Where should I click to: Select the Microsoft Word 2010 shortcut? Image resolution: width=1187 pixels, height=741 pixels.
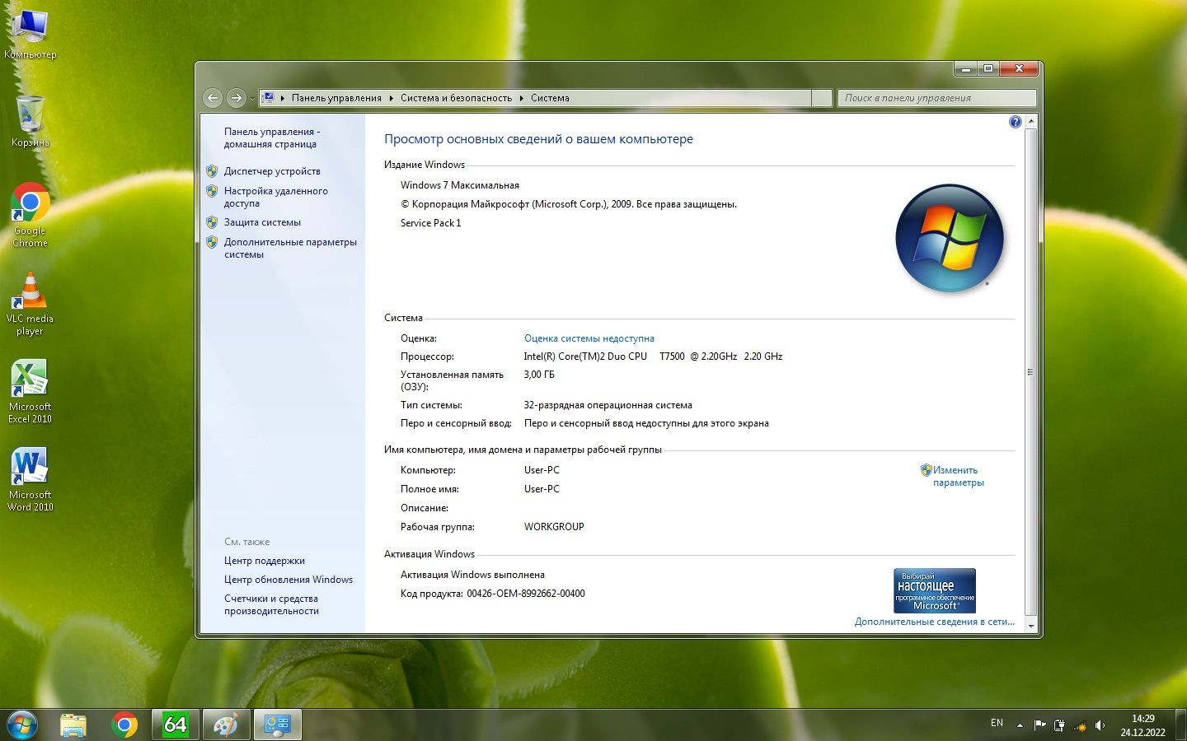click(30, 479)
